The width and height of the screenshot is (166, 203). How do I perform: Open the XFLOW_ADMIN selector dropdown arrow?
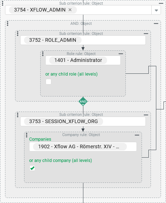(156, 10)
